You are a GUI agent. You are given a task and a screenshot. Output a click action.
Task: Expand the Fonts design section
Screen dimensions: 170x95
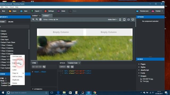pos(139,73)
